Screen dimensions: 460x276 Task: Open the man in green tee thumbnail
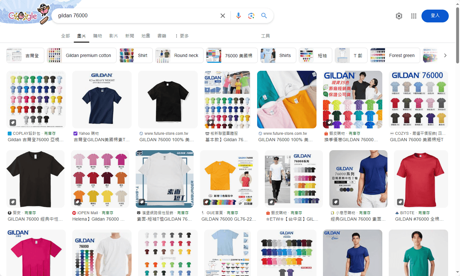tap(418, 253)
